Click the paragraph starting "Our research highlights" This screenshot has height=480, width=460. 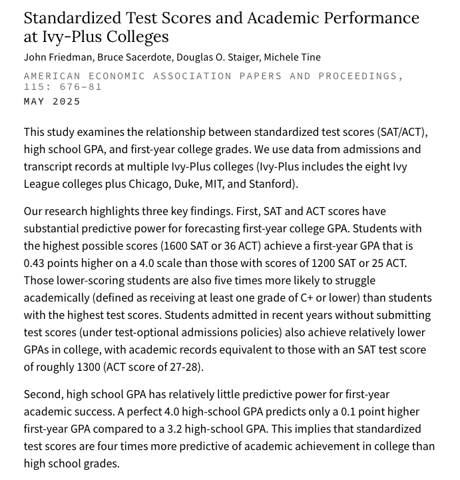coord(228,289)
